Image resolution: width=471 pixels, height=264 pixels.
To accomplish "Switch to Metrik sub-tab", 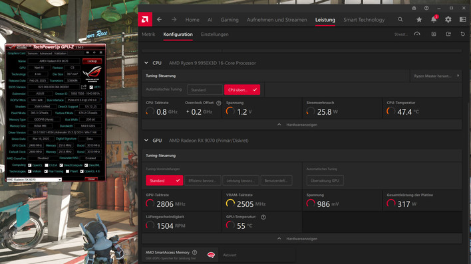I will point(148,34).
